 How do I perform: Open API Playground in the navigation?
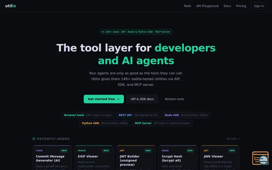(x=207, y=6)
